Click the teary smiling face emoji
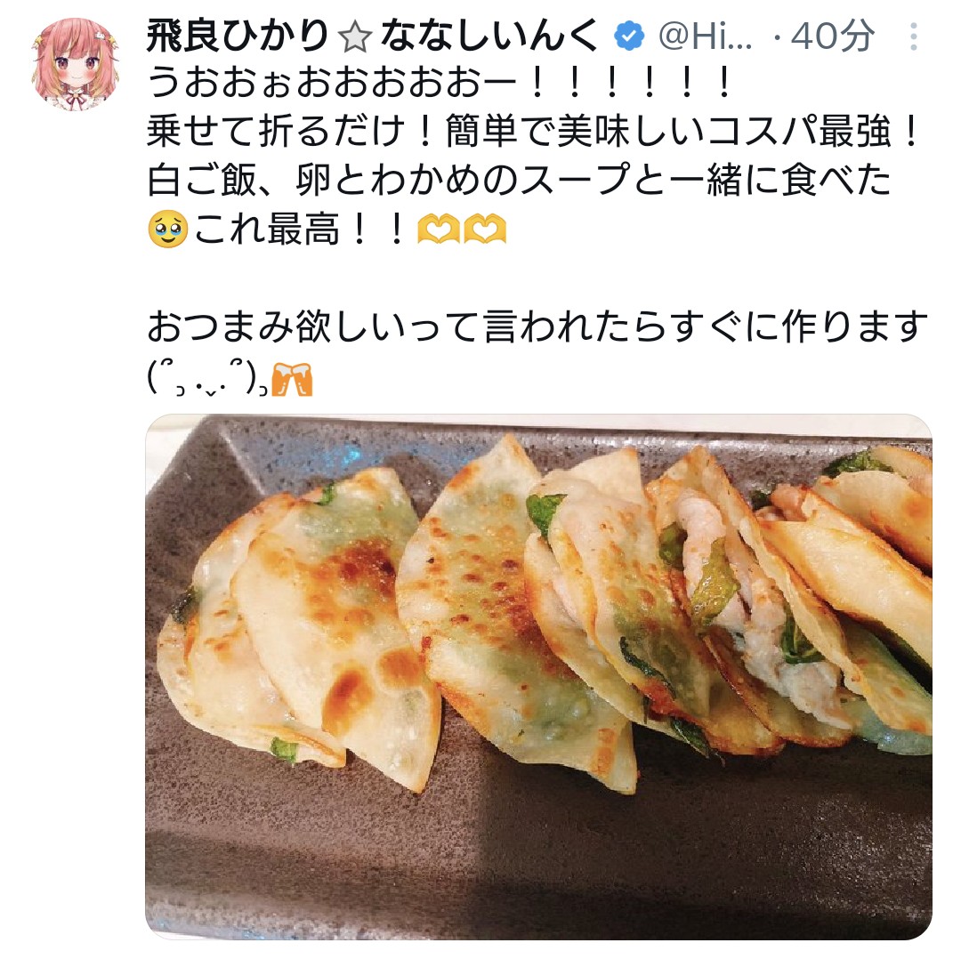 (x=168, y=230)
